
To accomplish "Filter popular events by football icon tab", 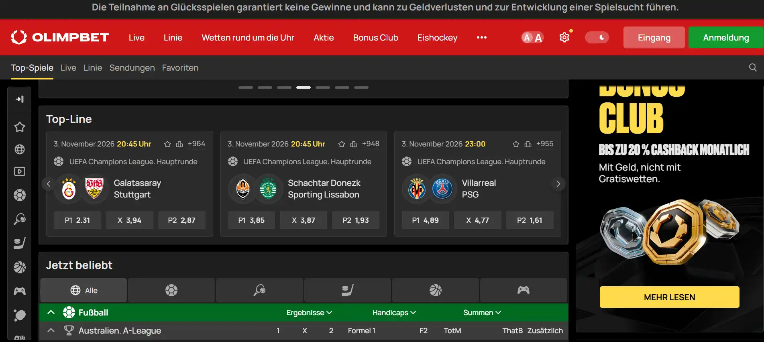I will coord(171,290).
